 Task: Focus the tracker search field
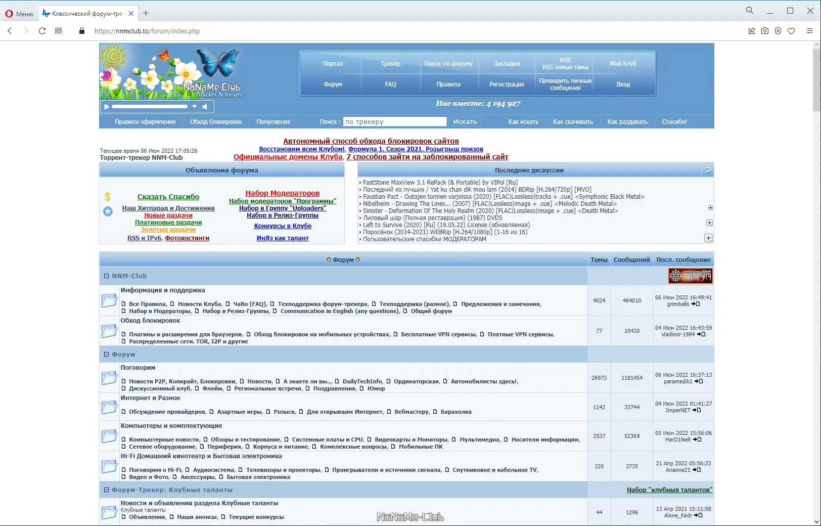(395, 122)
